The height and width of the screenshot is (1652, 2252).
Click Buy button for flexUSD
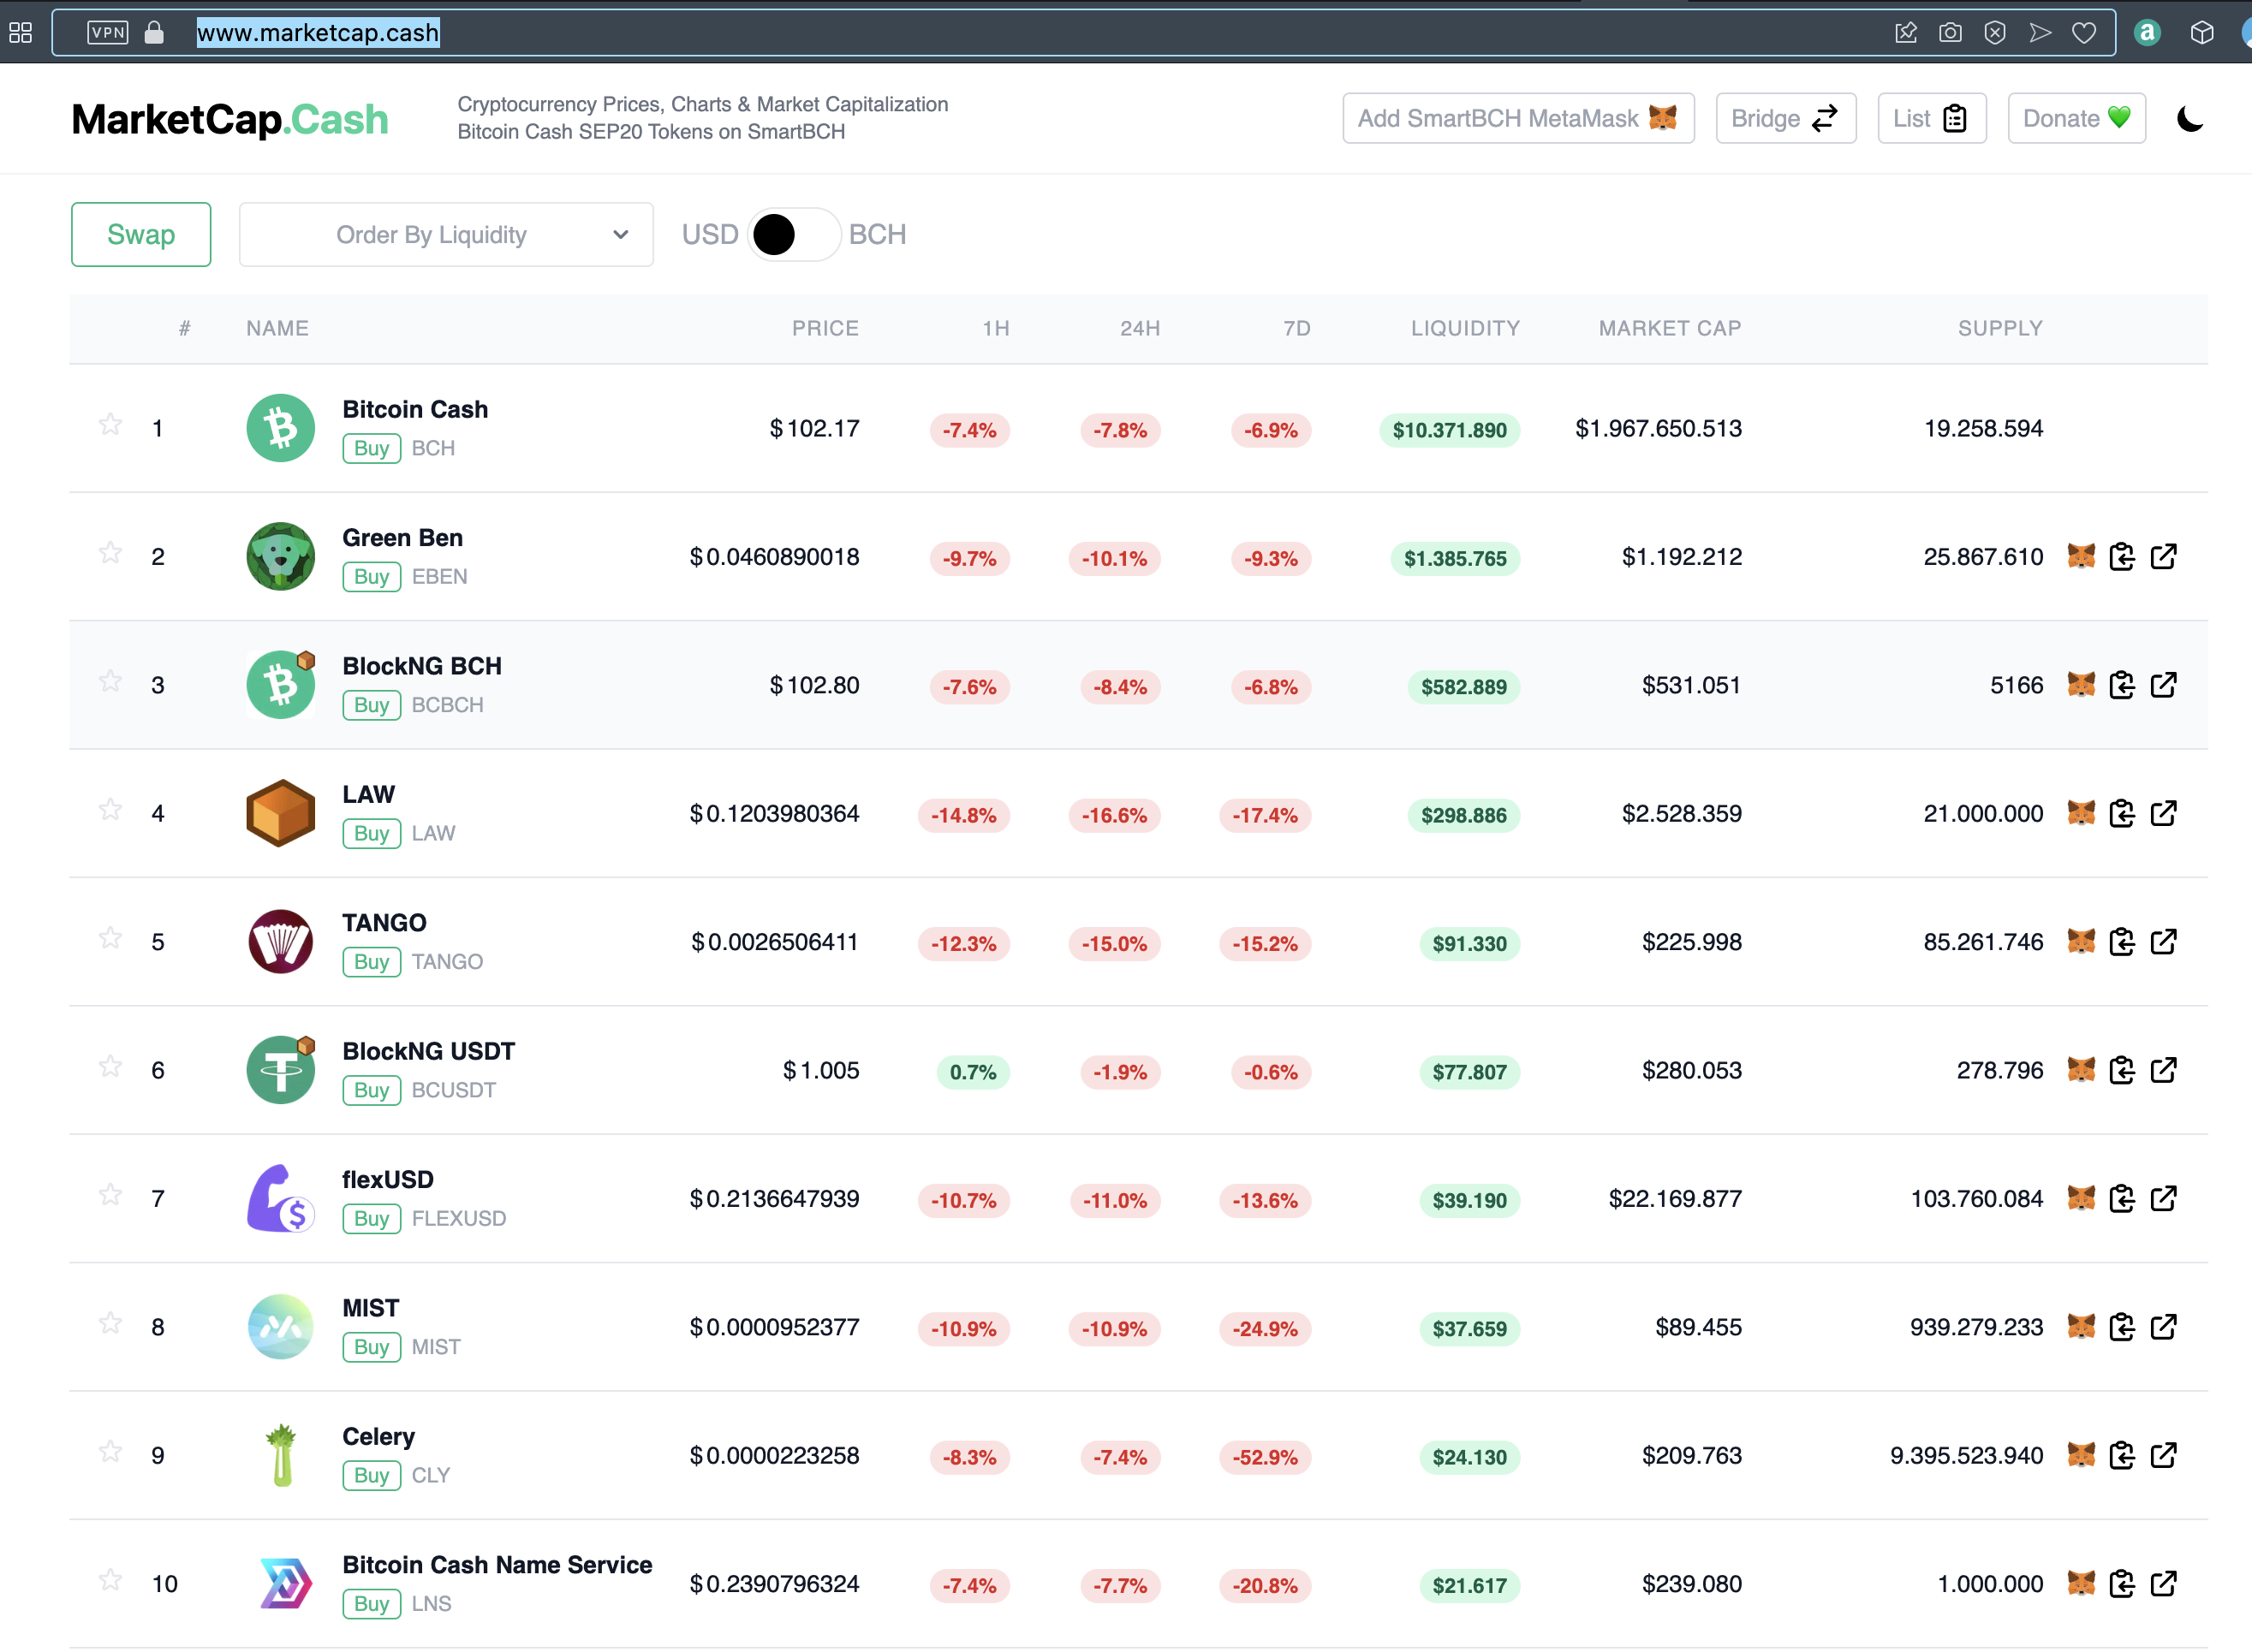click(371, 1219)
